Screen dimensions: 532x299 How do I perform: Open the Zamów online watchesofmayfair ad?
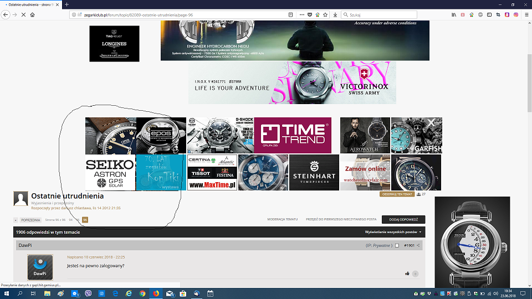[365, 173]
